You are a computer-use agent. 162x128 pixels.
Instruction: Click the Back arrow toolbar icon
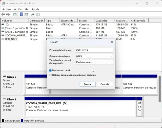click(x=3, y=14)
